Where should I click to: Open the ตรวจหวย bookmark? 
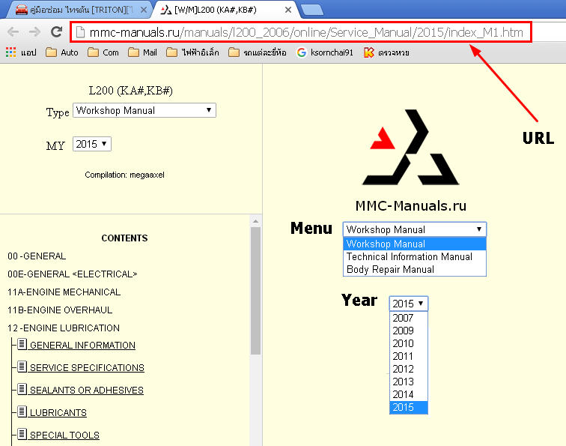coord(386,52)
